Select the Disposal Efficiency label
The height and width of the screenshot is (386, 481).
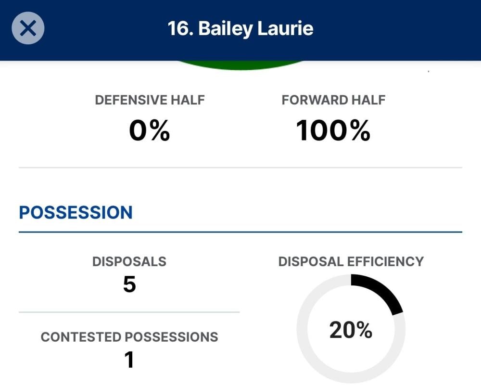[x=351, y=261]
